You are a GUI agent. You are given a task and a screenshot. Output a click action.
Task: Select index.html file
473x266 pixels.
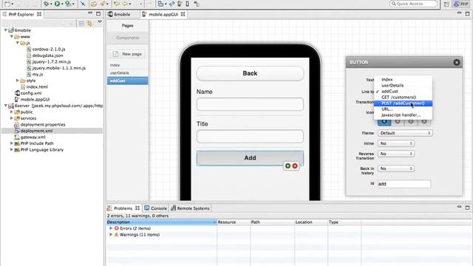coord(37,87)
